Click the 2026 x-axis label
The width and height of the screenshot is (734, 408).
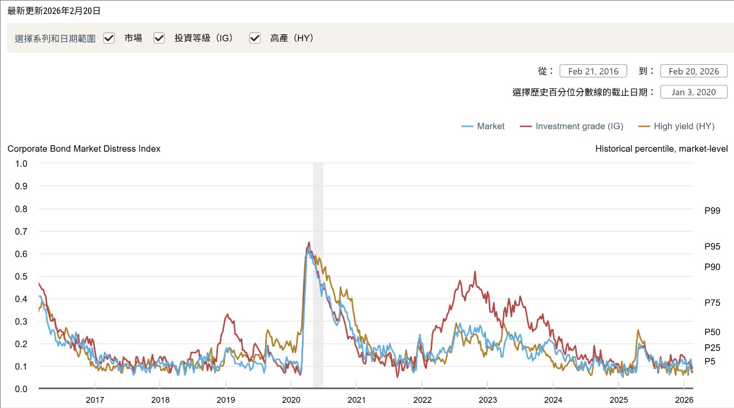tap(684, 400)
